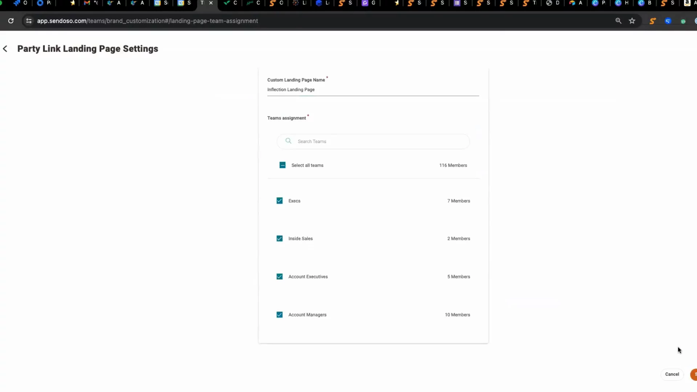Image resolution: width=697 pixels, height=392 pixels.
Task: Switch to the Amazon tab
Action: [x=687, y=3]
